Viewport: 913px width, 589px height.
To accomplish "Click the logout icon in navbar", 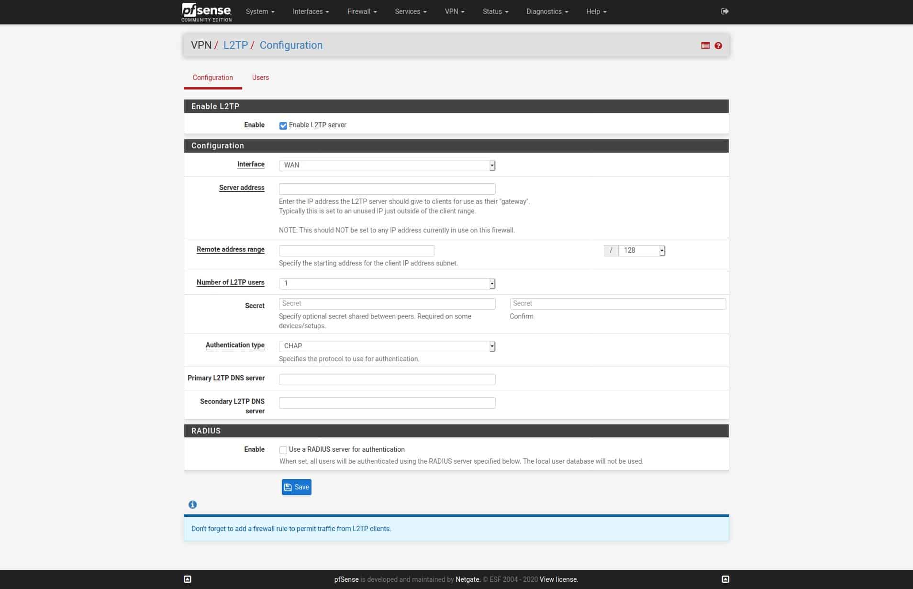I will (724, 11).
